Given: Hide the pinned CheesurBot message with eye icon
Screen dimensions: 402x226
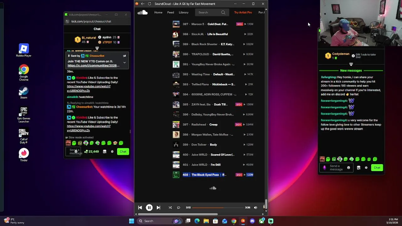Looking at the screenshot, I should point(124,56).
